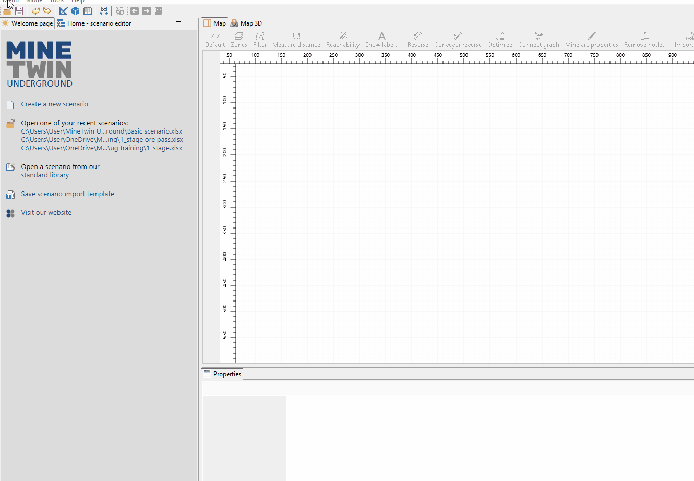Click the Connect graph tool
Screen dimensions: 694x481
point(539,40)
